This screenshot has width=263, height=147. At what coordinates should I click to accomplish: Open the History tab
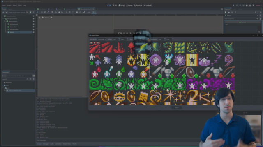[240, 9]
